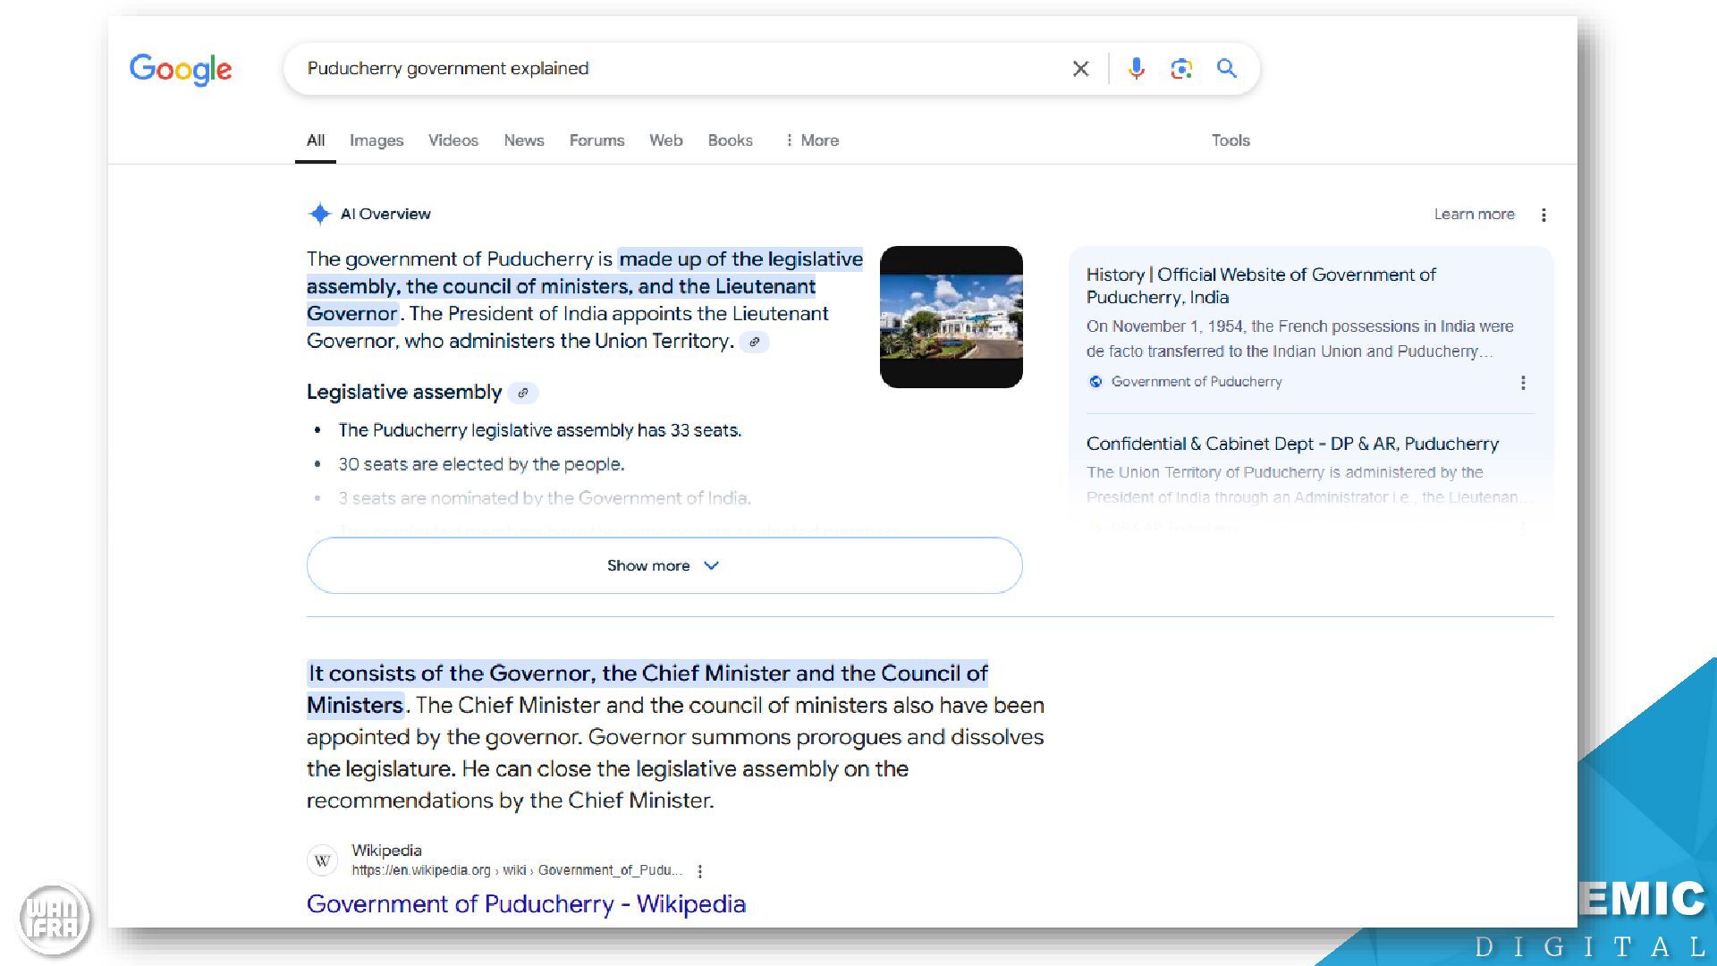Click link icon next to Legislative assembly
The image size is (1717, 966).
pyautogui.click(x=523, y=393)
